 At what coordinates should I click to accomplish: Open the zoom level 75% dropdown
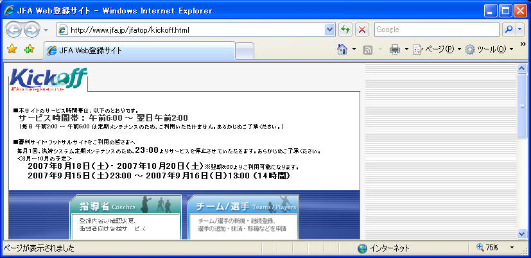(x=512, y=248)
